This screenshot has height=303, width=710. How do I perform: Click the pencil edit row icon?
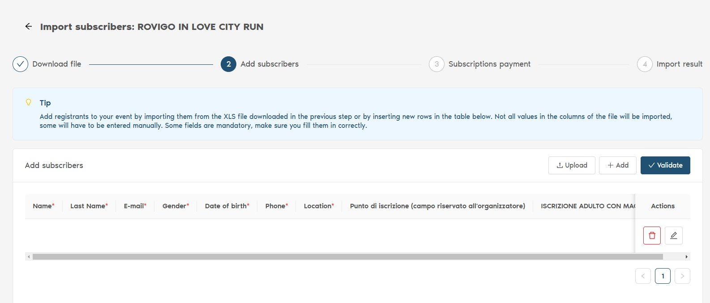click(673, 236)
